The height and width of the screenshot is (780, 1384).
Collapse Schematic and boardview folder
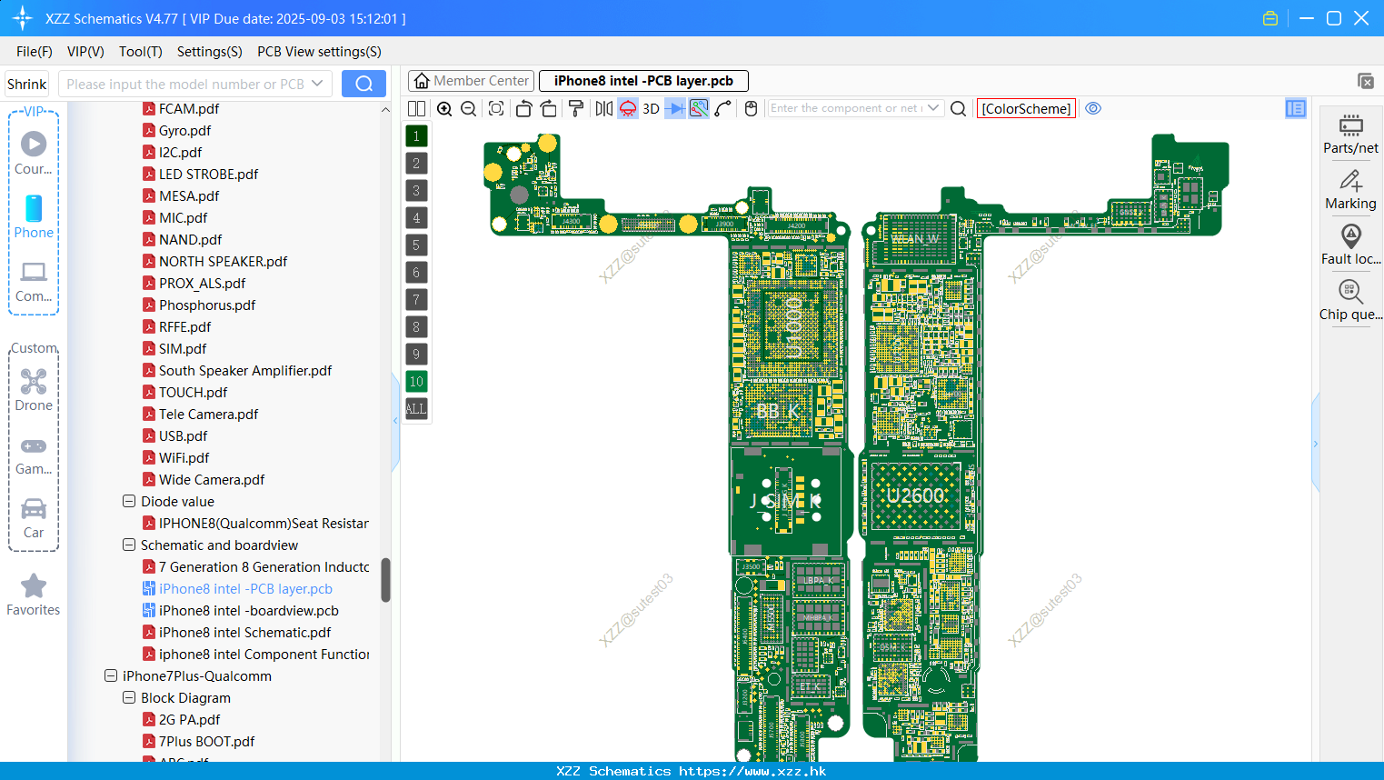tap(129, 545)
